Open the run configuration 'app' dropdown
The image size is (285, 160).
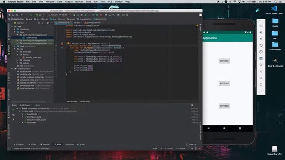tap(40, 15)
